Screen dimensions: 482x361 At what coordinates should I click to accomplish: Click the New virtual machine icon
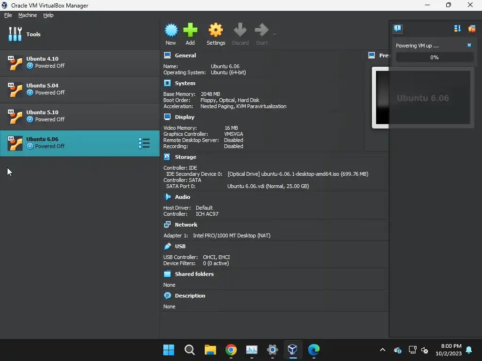coord(171,30)
